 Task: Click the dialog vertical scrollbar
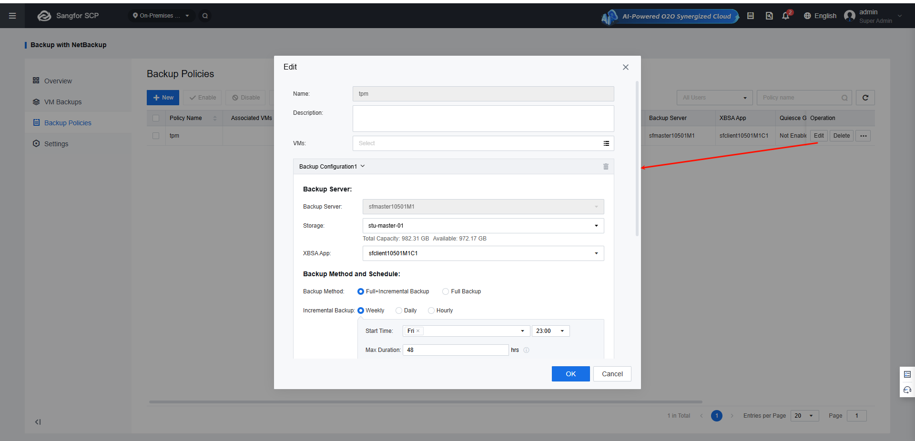coord(637,159)
